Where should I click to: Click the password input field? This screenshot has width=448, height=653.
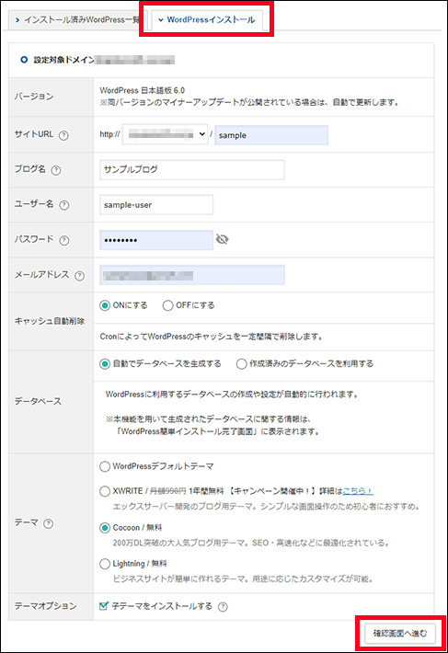pos(156,240)
